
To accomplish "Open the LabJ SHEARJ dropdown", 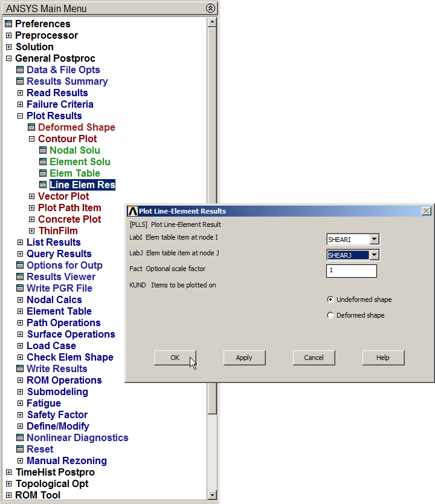I will (x=374, y=255).
